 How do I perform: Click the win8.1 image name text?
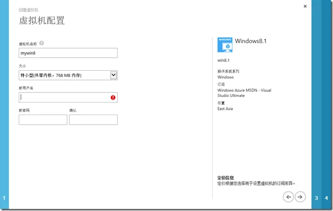click(223, 60)
